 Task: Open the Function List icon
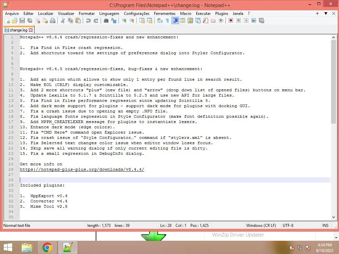point(206,21)
